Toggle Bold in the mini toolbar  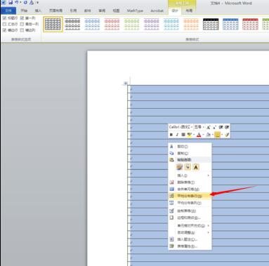[x=171, y=135]
